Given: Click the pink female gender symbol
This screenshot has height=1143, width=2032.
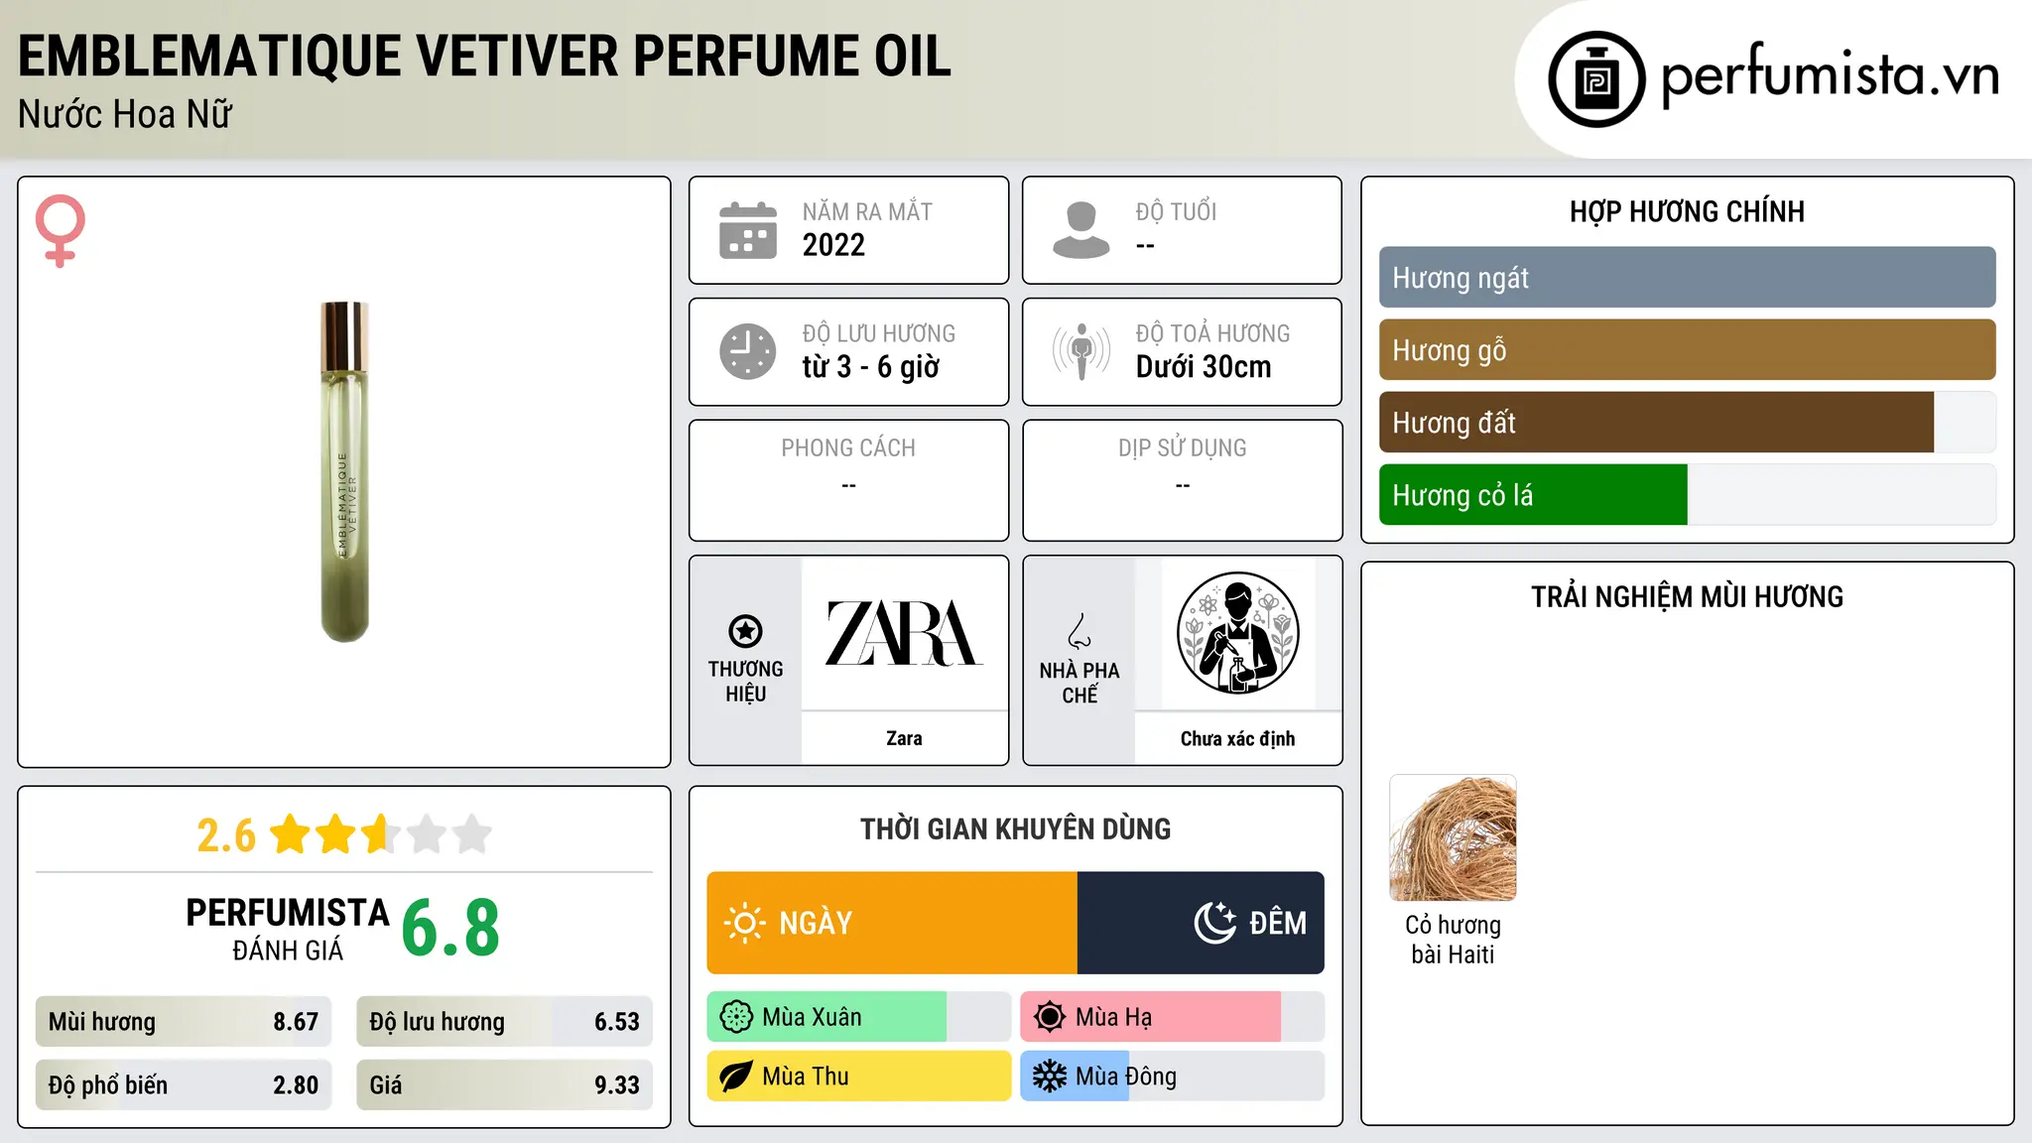Looking at the screenshot, I should click(61, 231).
